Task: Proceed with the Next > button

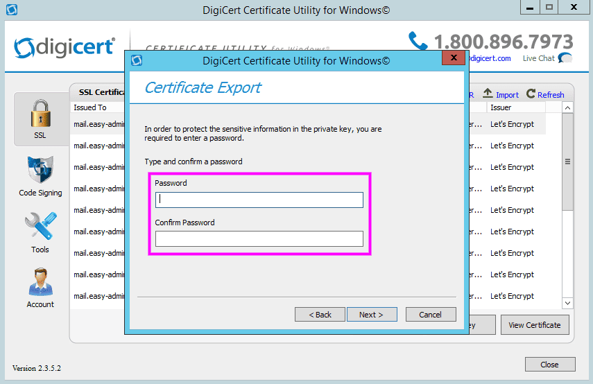Action: [372, 315]
